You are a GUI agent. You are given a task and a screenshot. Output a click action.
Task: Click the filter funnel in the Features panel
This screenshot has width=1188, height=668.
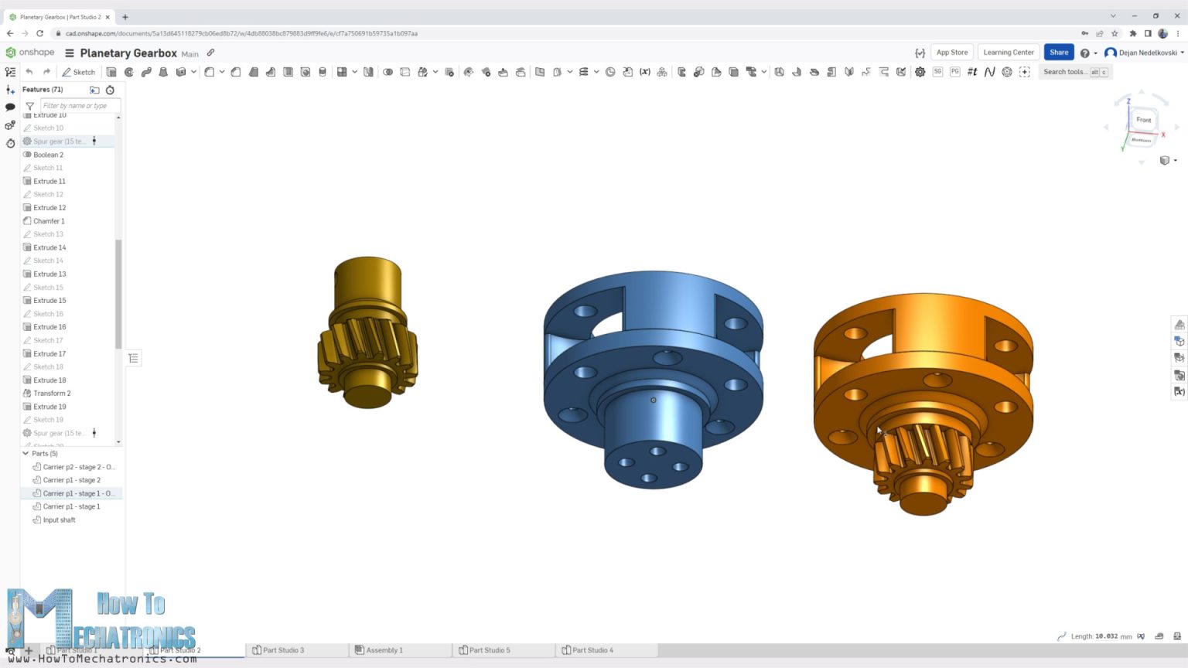point(29,106)
